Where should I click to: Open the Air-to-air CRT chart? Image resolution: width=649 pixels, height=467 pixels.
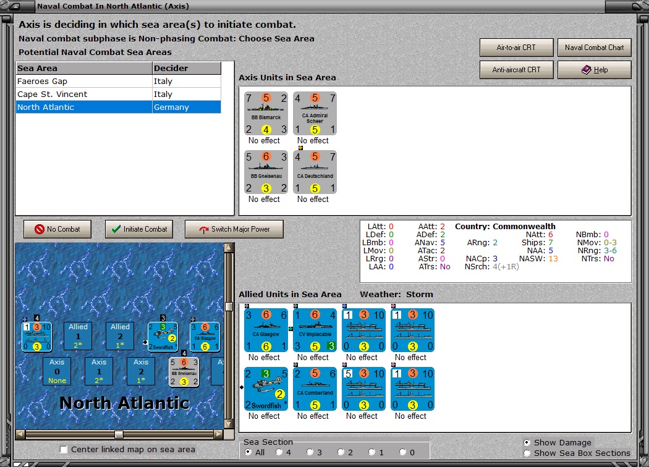[517, 48]
